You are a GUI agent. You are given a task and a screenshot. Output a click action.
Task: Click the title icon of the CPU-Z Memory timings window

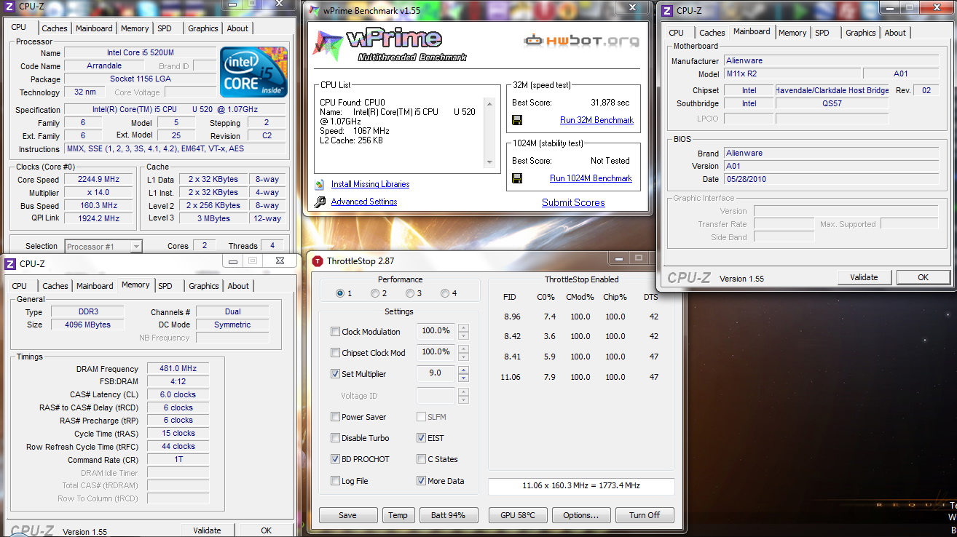point(11,263)
